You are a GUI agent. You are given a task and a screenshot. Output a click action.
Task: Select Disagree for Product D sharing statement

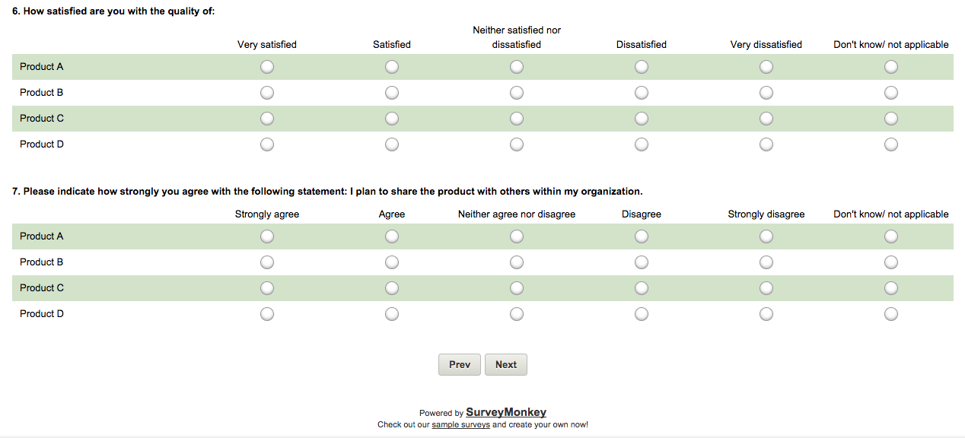click(642, 314)
